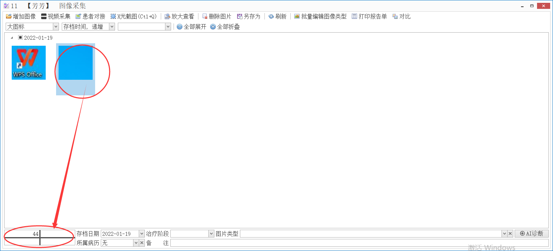Click 删除图片 to delete picture
Image resolution: width=553 pixels, height=251 pixels.
pyautogui.click(x=217, y=16)
